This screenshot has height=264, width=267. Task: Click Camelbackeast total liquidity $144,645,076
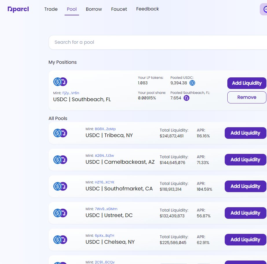(172, 163)
